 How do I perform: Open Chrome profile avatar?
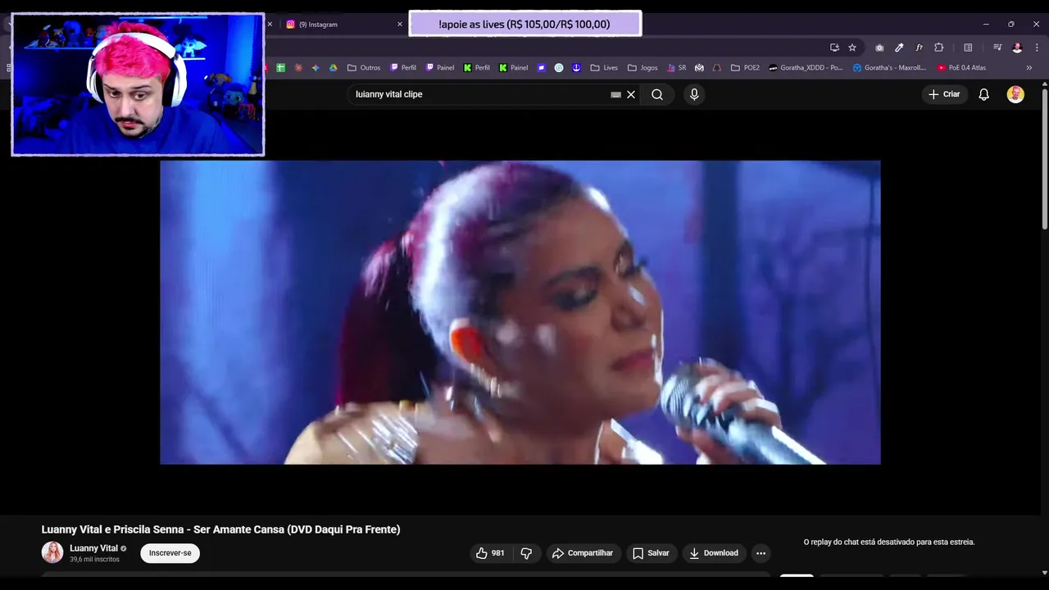click(x=1017, y=48)
